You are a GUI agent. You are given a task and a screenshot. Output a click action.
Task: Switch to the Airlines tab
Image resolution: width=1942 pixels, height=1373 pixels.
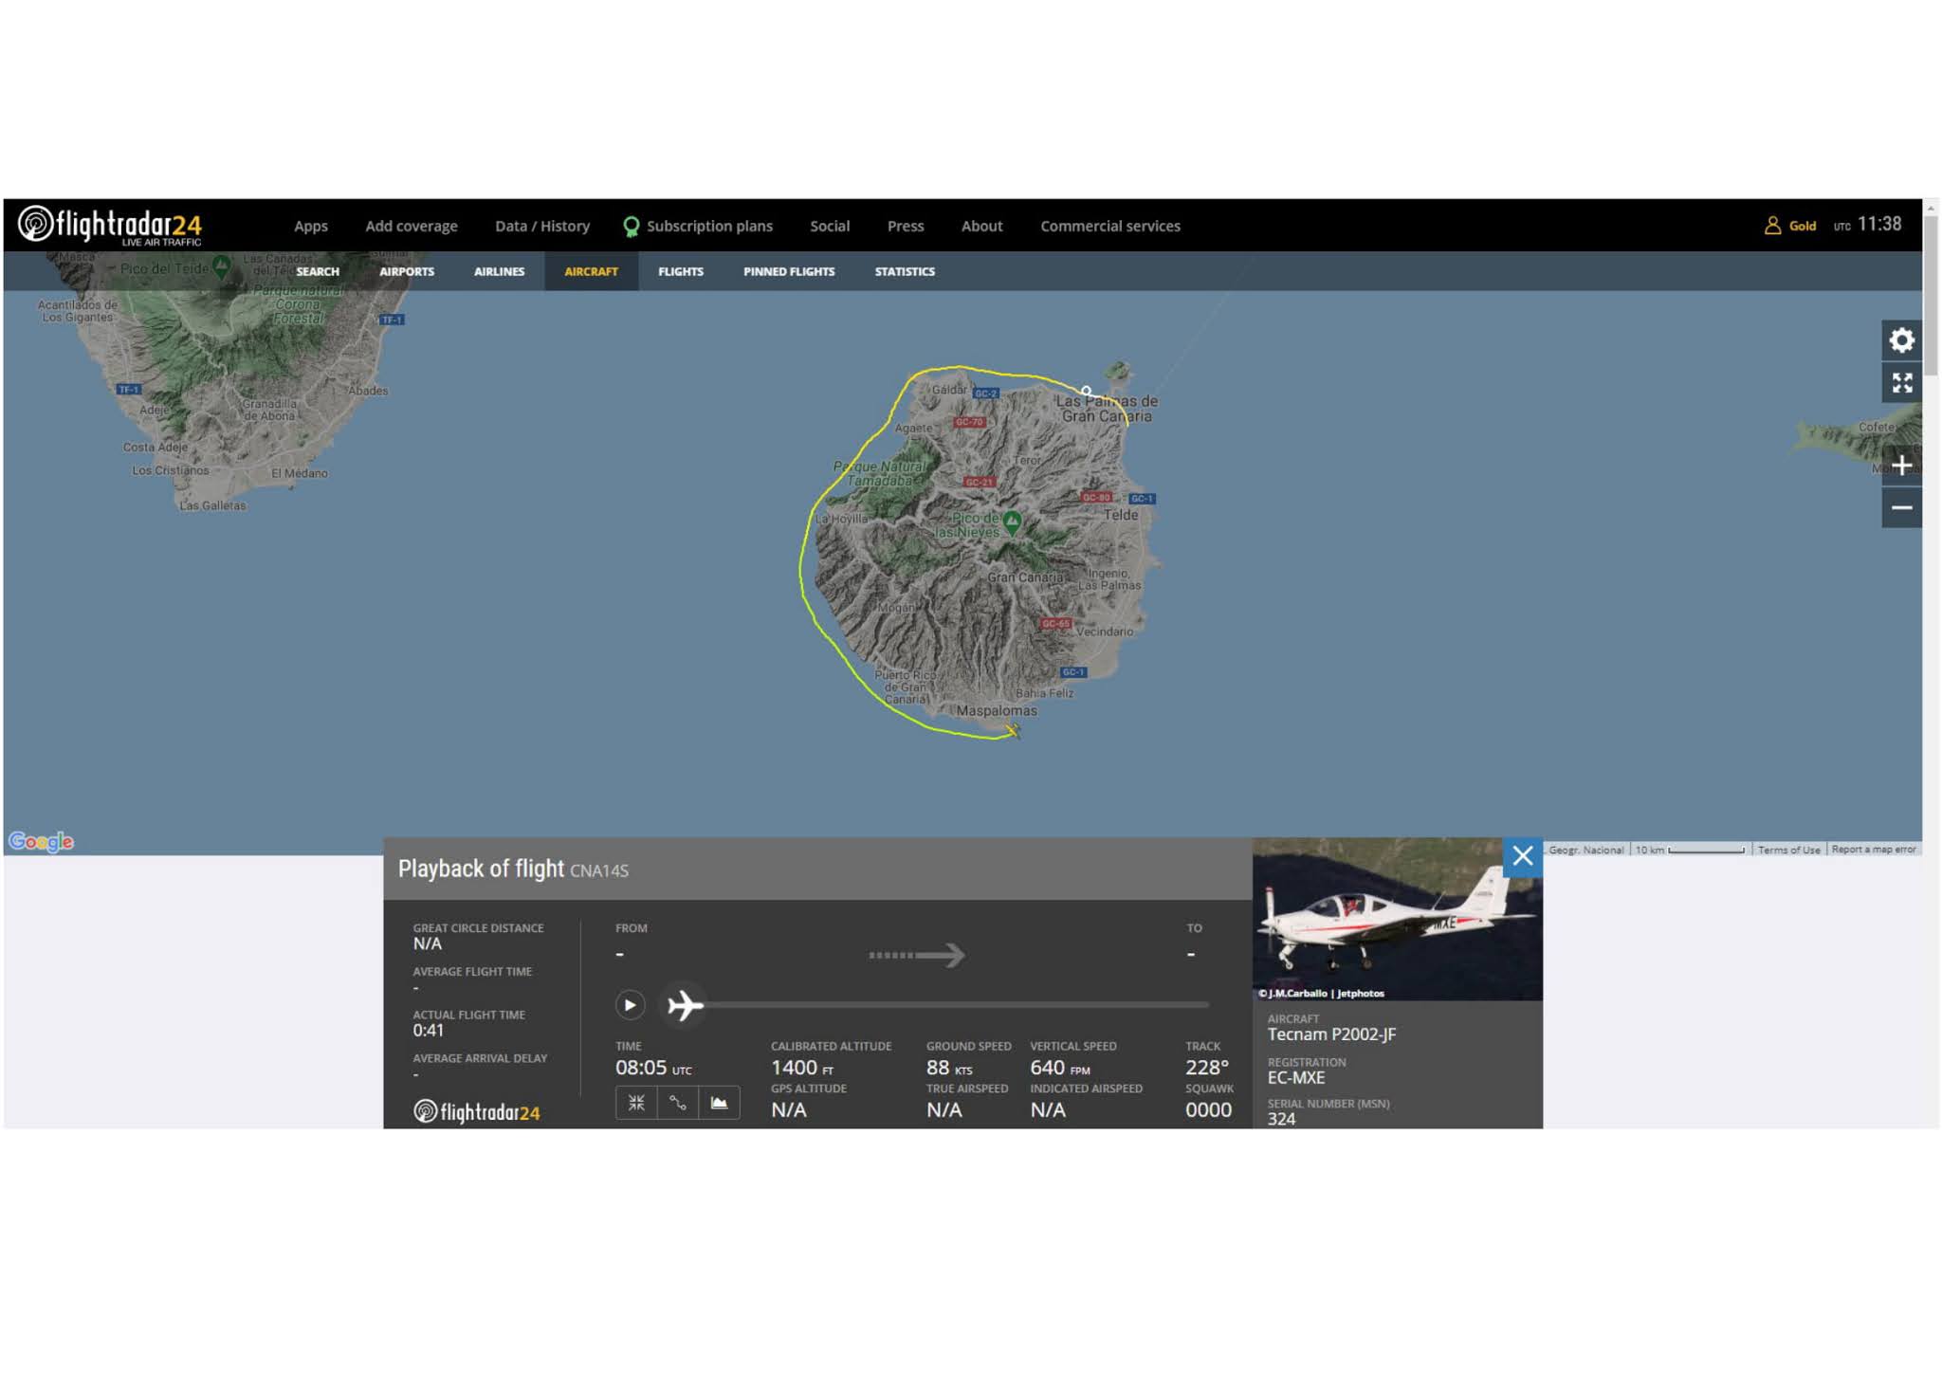coord(499,271)
